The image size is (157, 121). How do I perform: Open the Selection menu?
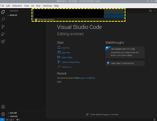(17, 6)
